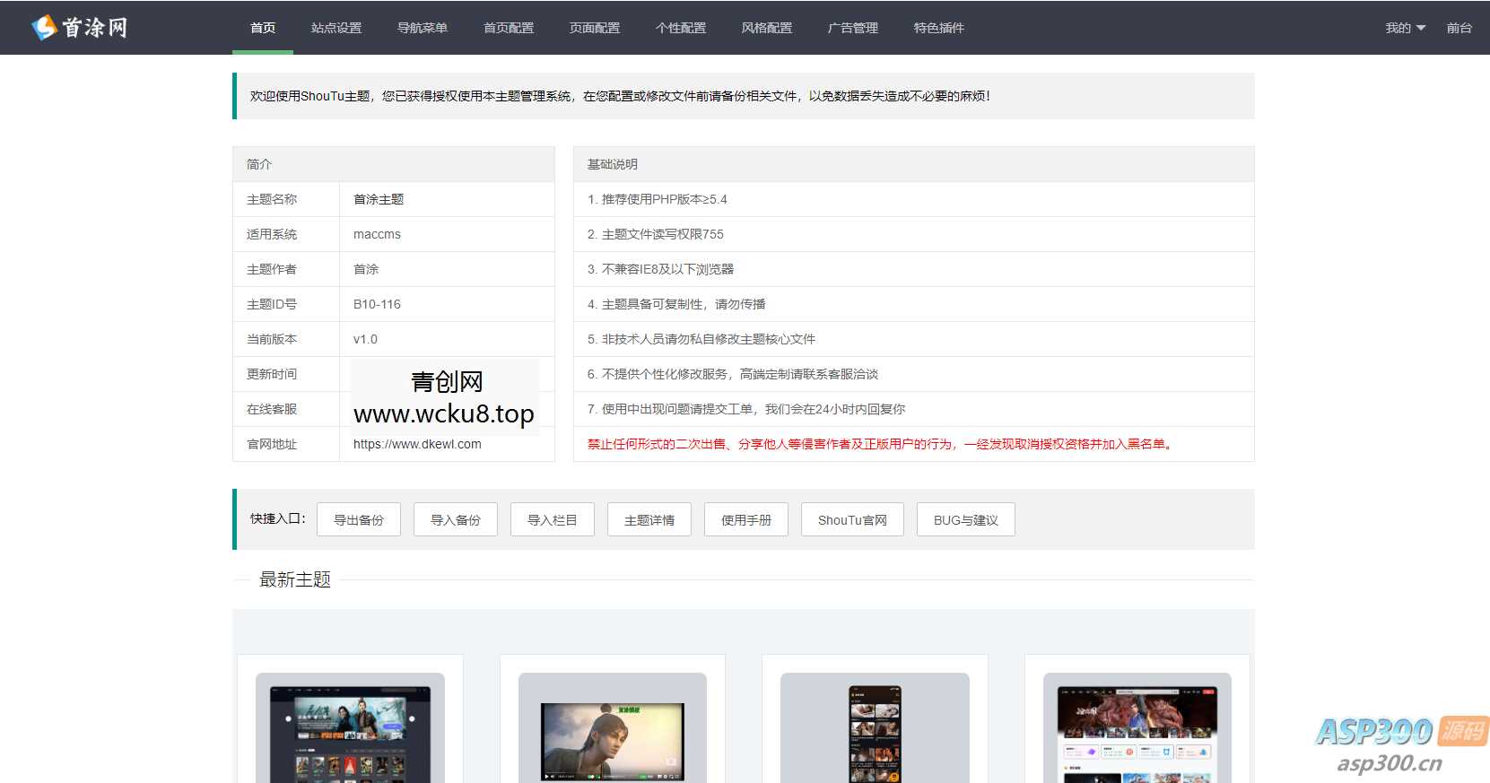
Task: Click the 不兼容IE8及以下浏览器 note
Action: click(x=660, y=269)
